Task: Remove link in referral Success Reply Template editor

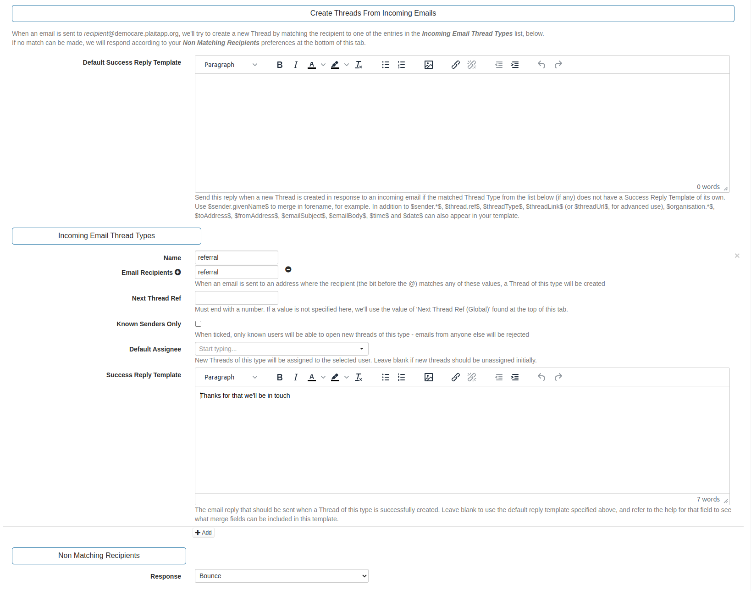Action: [x=472, y=377]
